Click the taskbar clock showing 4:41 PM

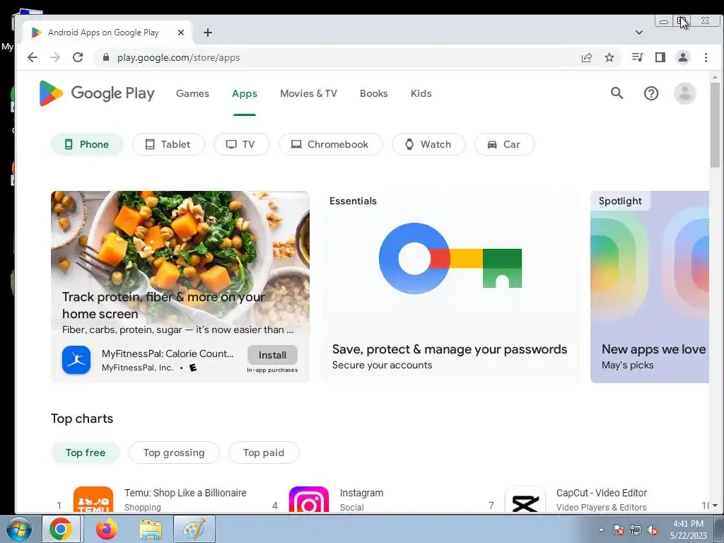coord(688,530)
